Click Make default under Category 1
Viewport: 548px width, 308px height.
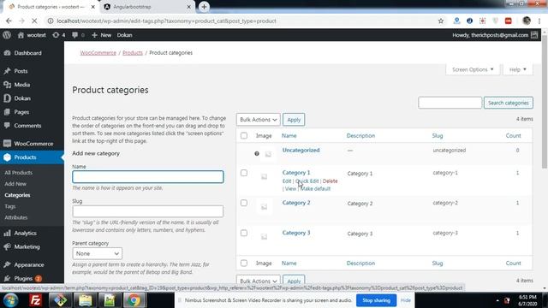click(315, 188)
